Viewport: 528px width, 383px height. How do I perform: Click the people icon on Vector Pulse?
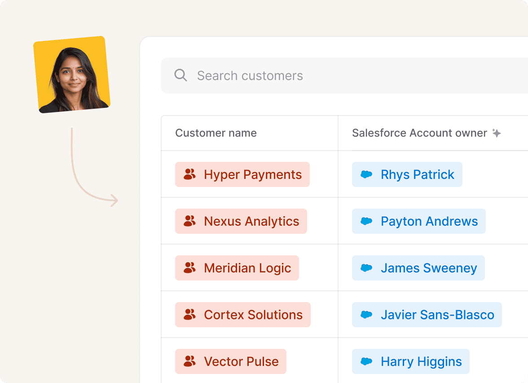(x=189, y=361)
